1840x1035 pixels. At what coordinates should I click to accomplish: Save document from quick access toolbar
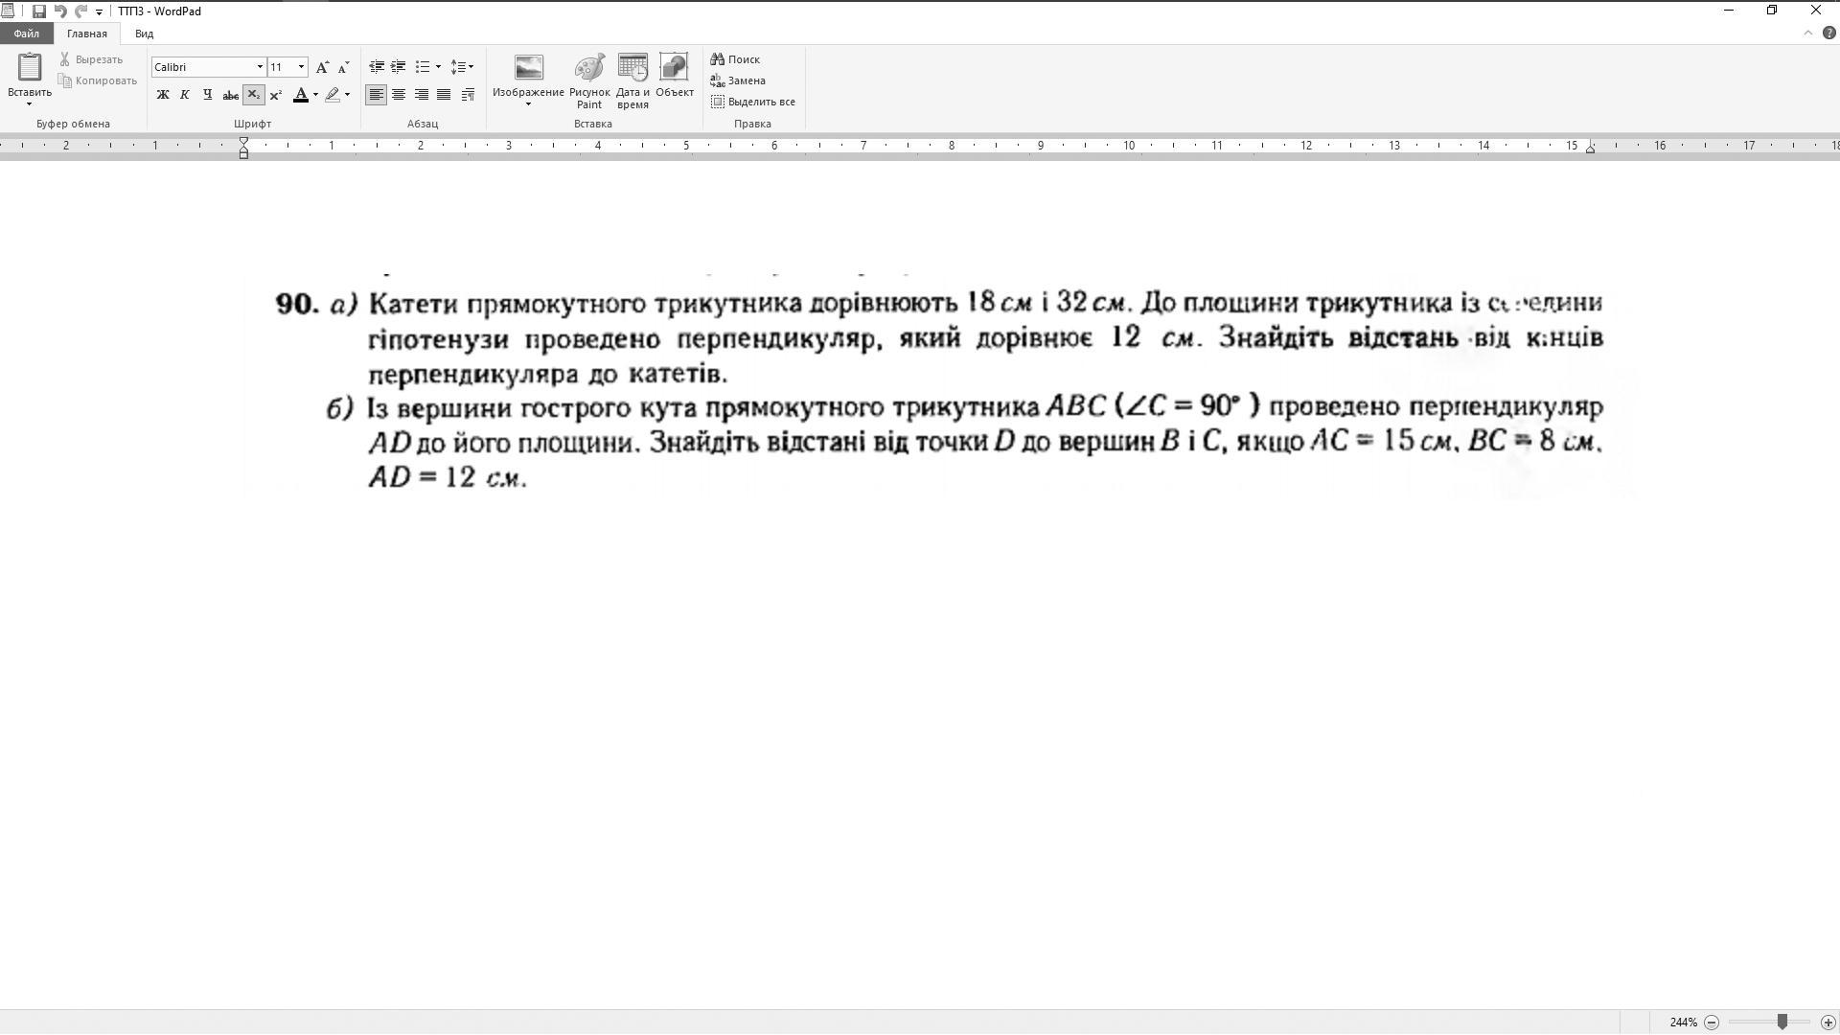39,11
